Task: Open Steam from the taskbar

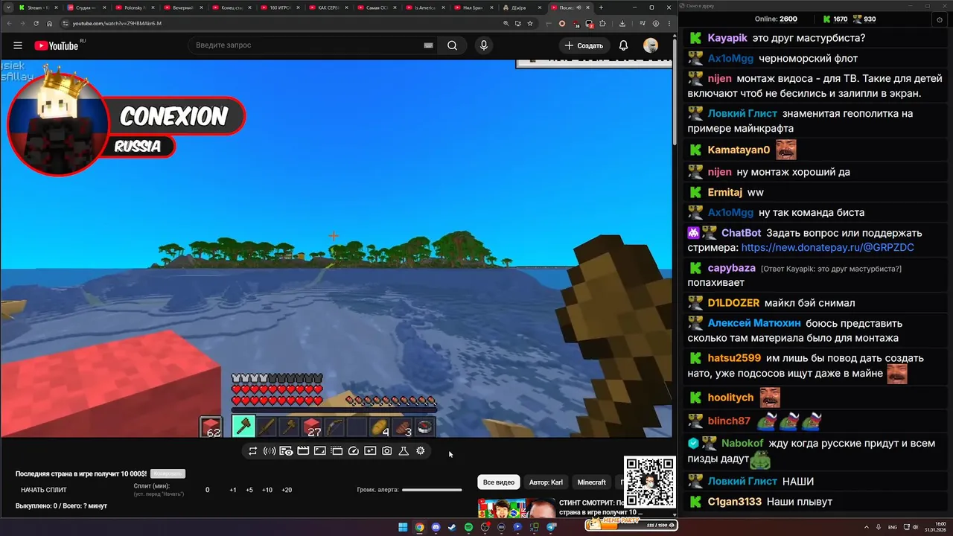Action: [452, 527]
